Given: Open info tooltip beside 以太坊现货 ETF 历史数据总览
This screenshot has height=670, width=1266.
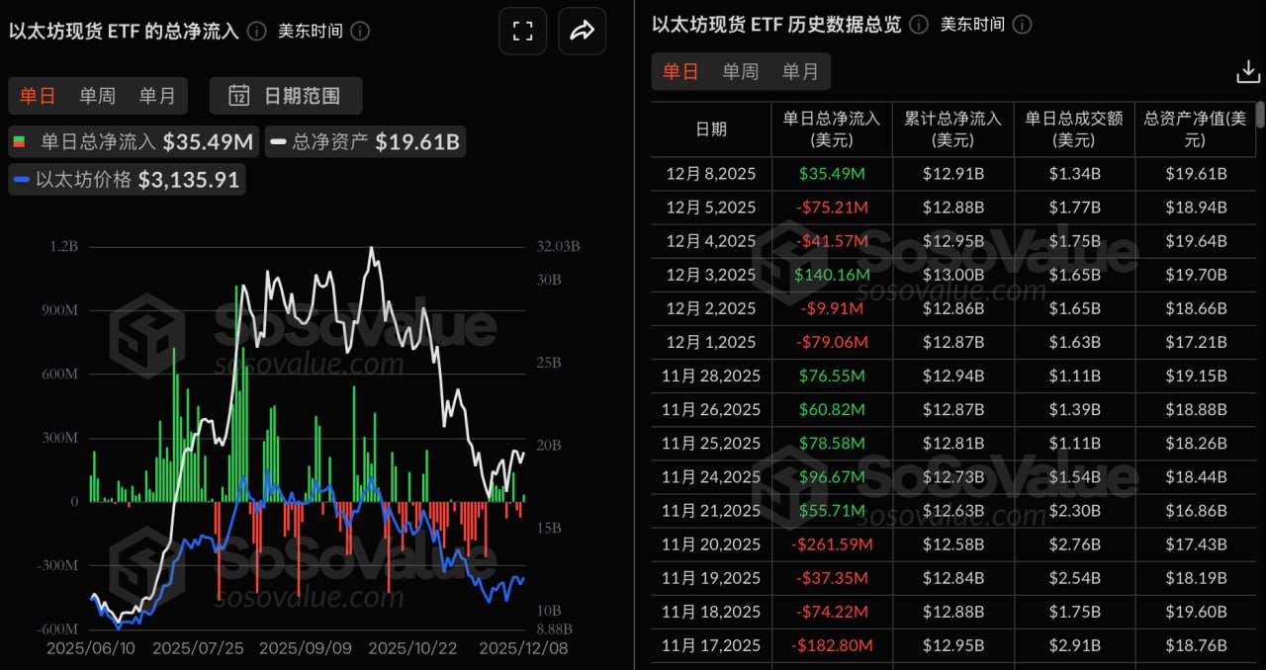Looking at the screenshot, I should pyautogui.click(x=918, y=25).
